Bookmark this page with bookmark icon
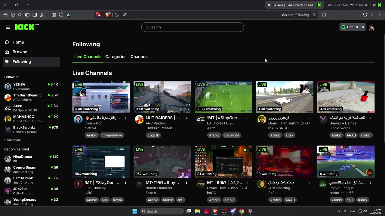The image size is (385, 216). [324, 15]
